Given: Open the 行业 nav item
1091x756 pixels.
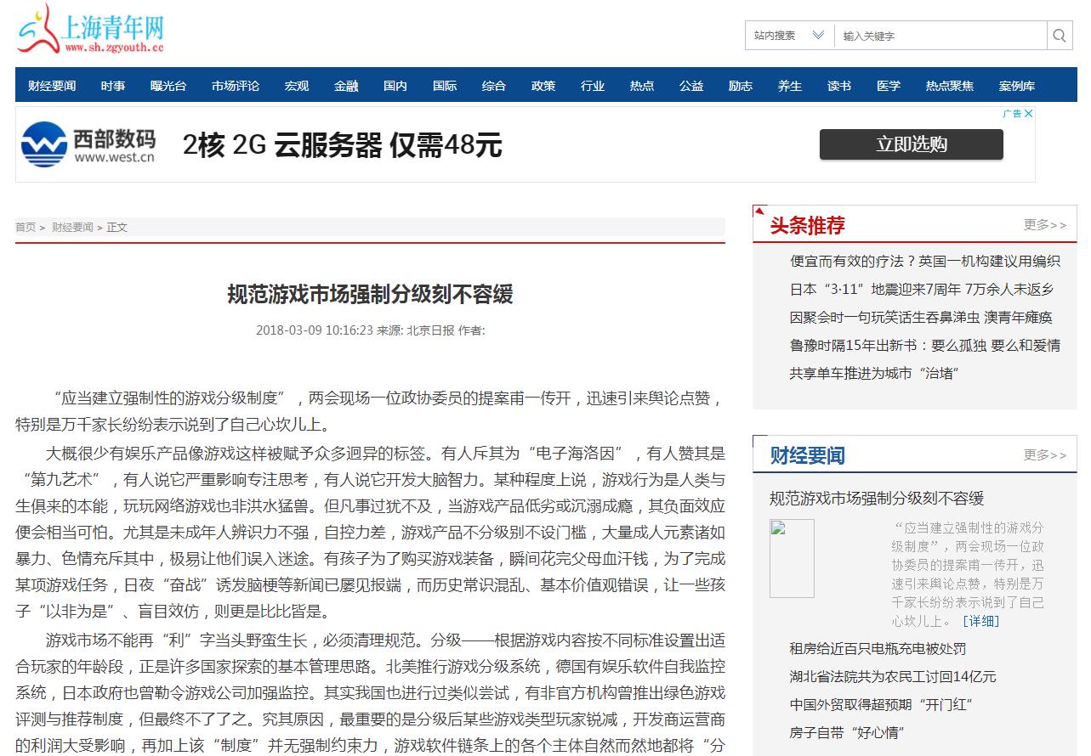Looking at the screenshot, I should (x=593, y=86).
